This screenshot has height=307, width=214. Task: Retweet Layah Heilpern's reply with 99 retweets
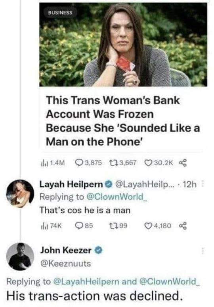112,226
